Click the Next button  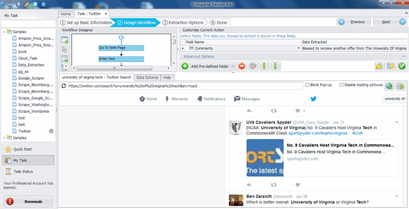pos(390,22)
